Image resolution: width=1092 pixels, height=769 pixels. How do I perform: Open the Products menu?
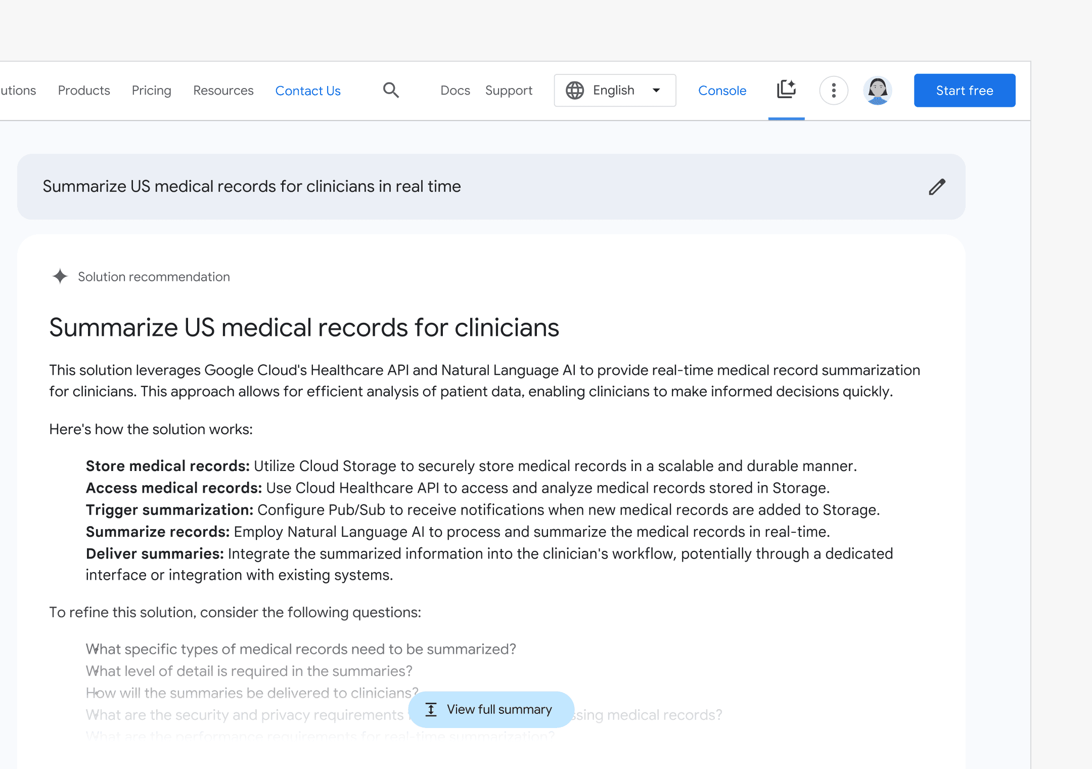(x=84, y=91)
